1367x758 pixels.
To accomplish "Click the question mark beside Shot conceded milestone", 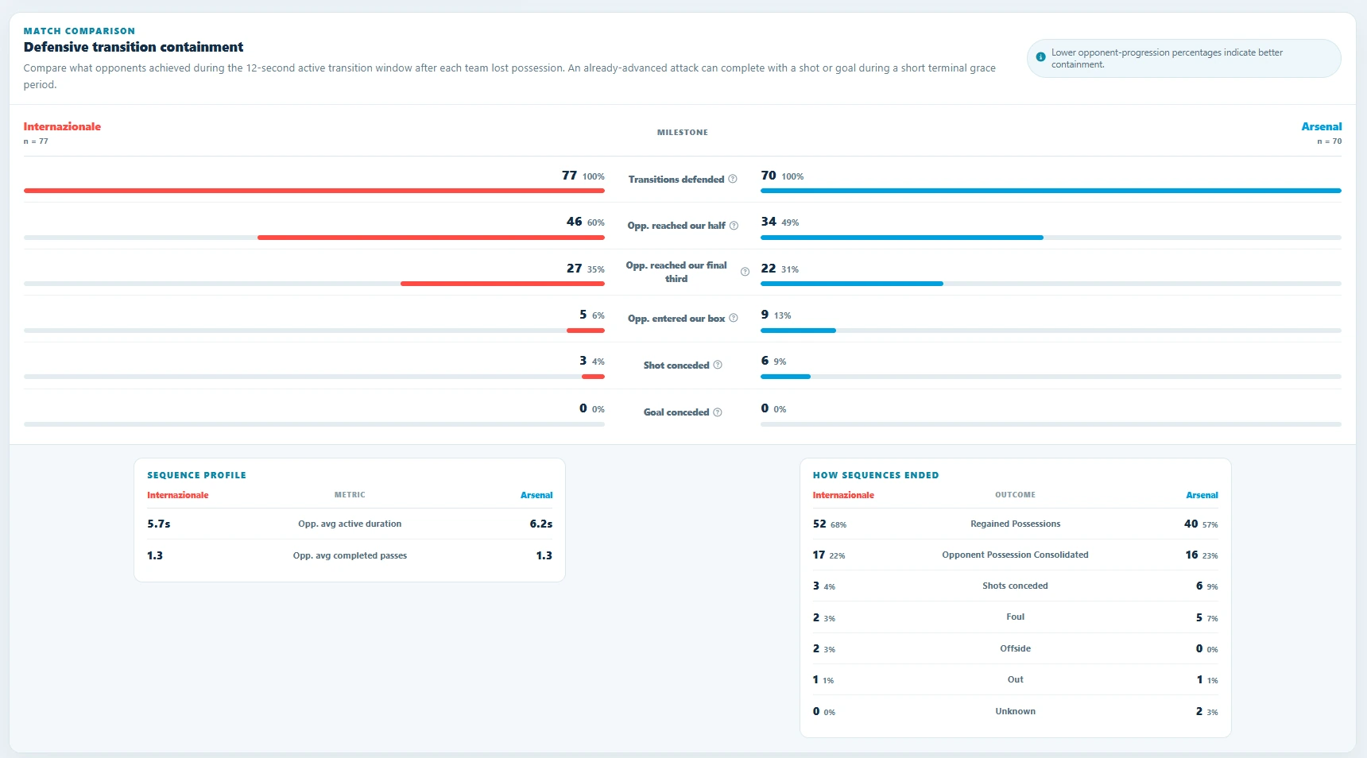I will (718, 365).
